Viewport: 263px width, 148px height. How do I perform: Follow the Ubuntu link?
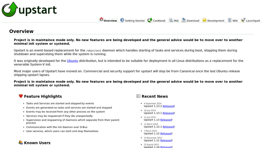(72, 61)
